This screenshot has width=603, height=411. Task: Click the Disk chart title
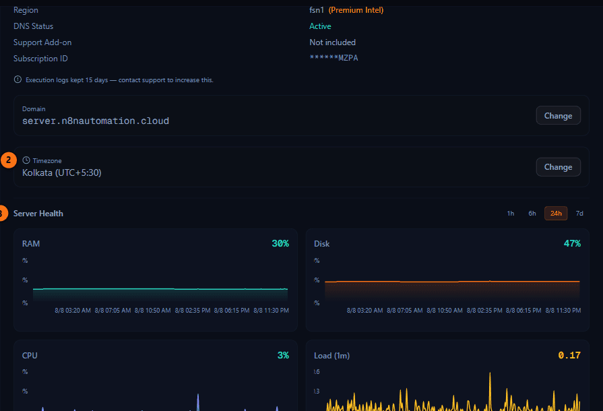coord(321,244)
